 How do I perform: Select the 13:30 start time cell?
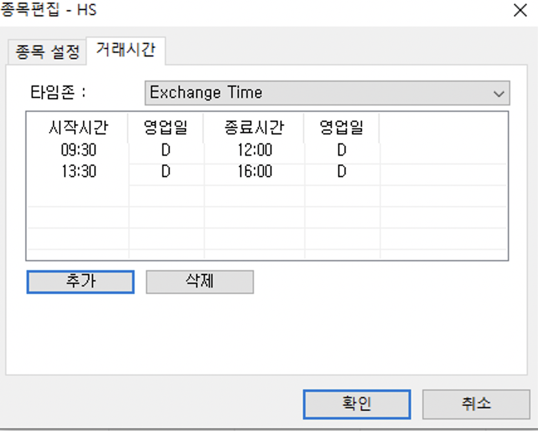(x=79, y=172)
